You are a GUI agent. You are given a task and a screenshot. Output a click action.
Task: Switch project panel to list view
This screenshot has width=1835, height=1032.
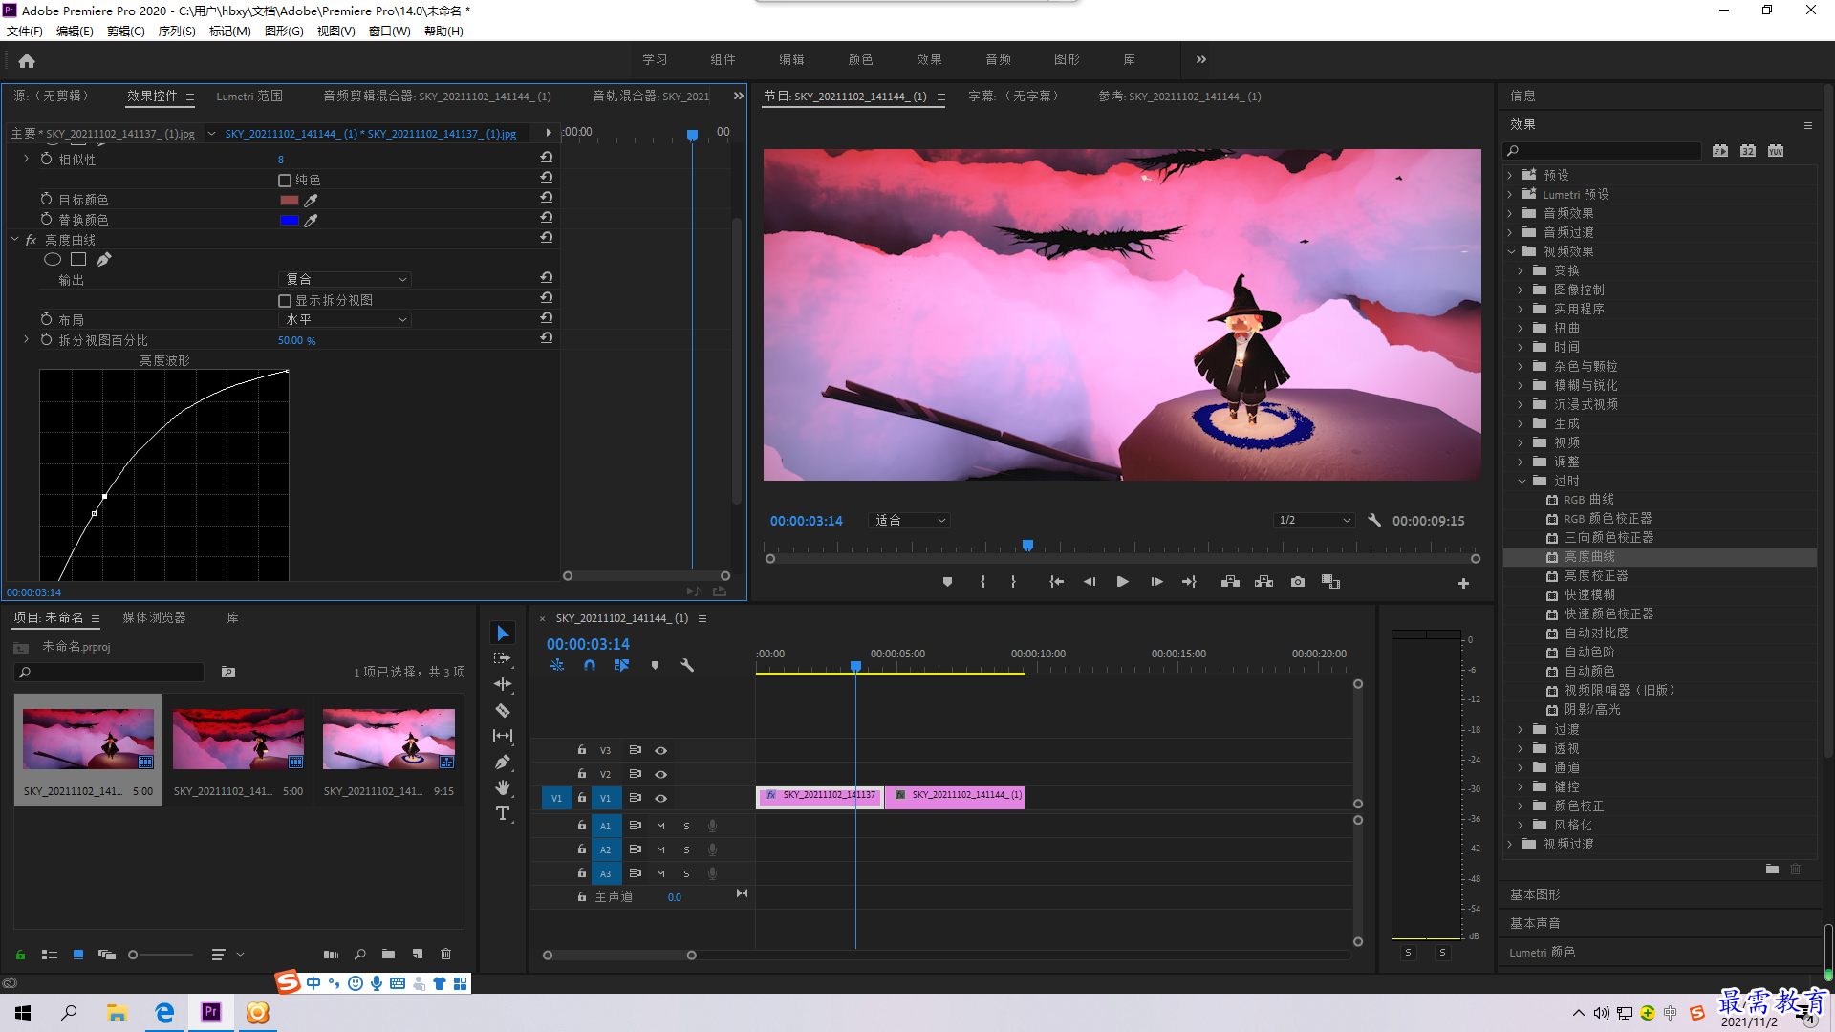click(50, 954)
